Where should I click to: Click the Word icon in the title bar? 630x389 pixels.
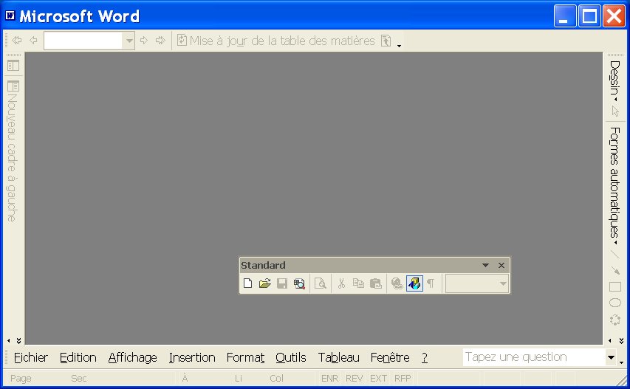10,16
